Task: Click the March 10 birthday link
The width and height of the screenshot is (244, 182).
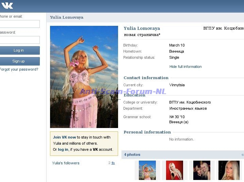Action: click(x=177, y=45)
